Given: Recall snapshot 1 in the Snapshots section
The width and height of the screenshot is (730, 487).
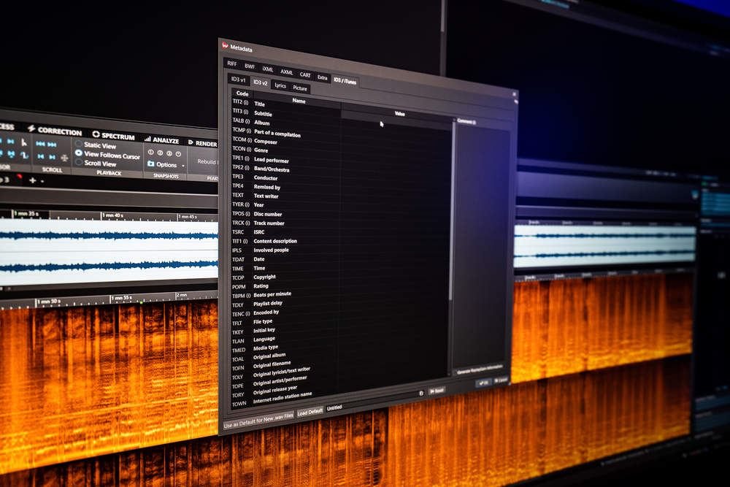Looking at the screenshot, I should click(150, 153).
